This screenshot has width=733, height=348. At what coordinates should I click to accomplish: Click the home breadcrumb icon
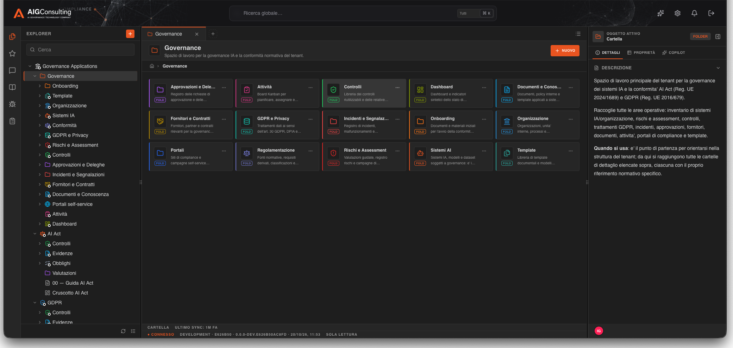pyautogui.click(x=152, y=66)
